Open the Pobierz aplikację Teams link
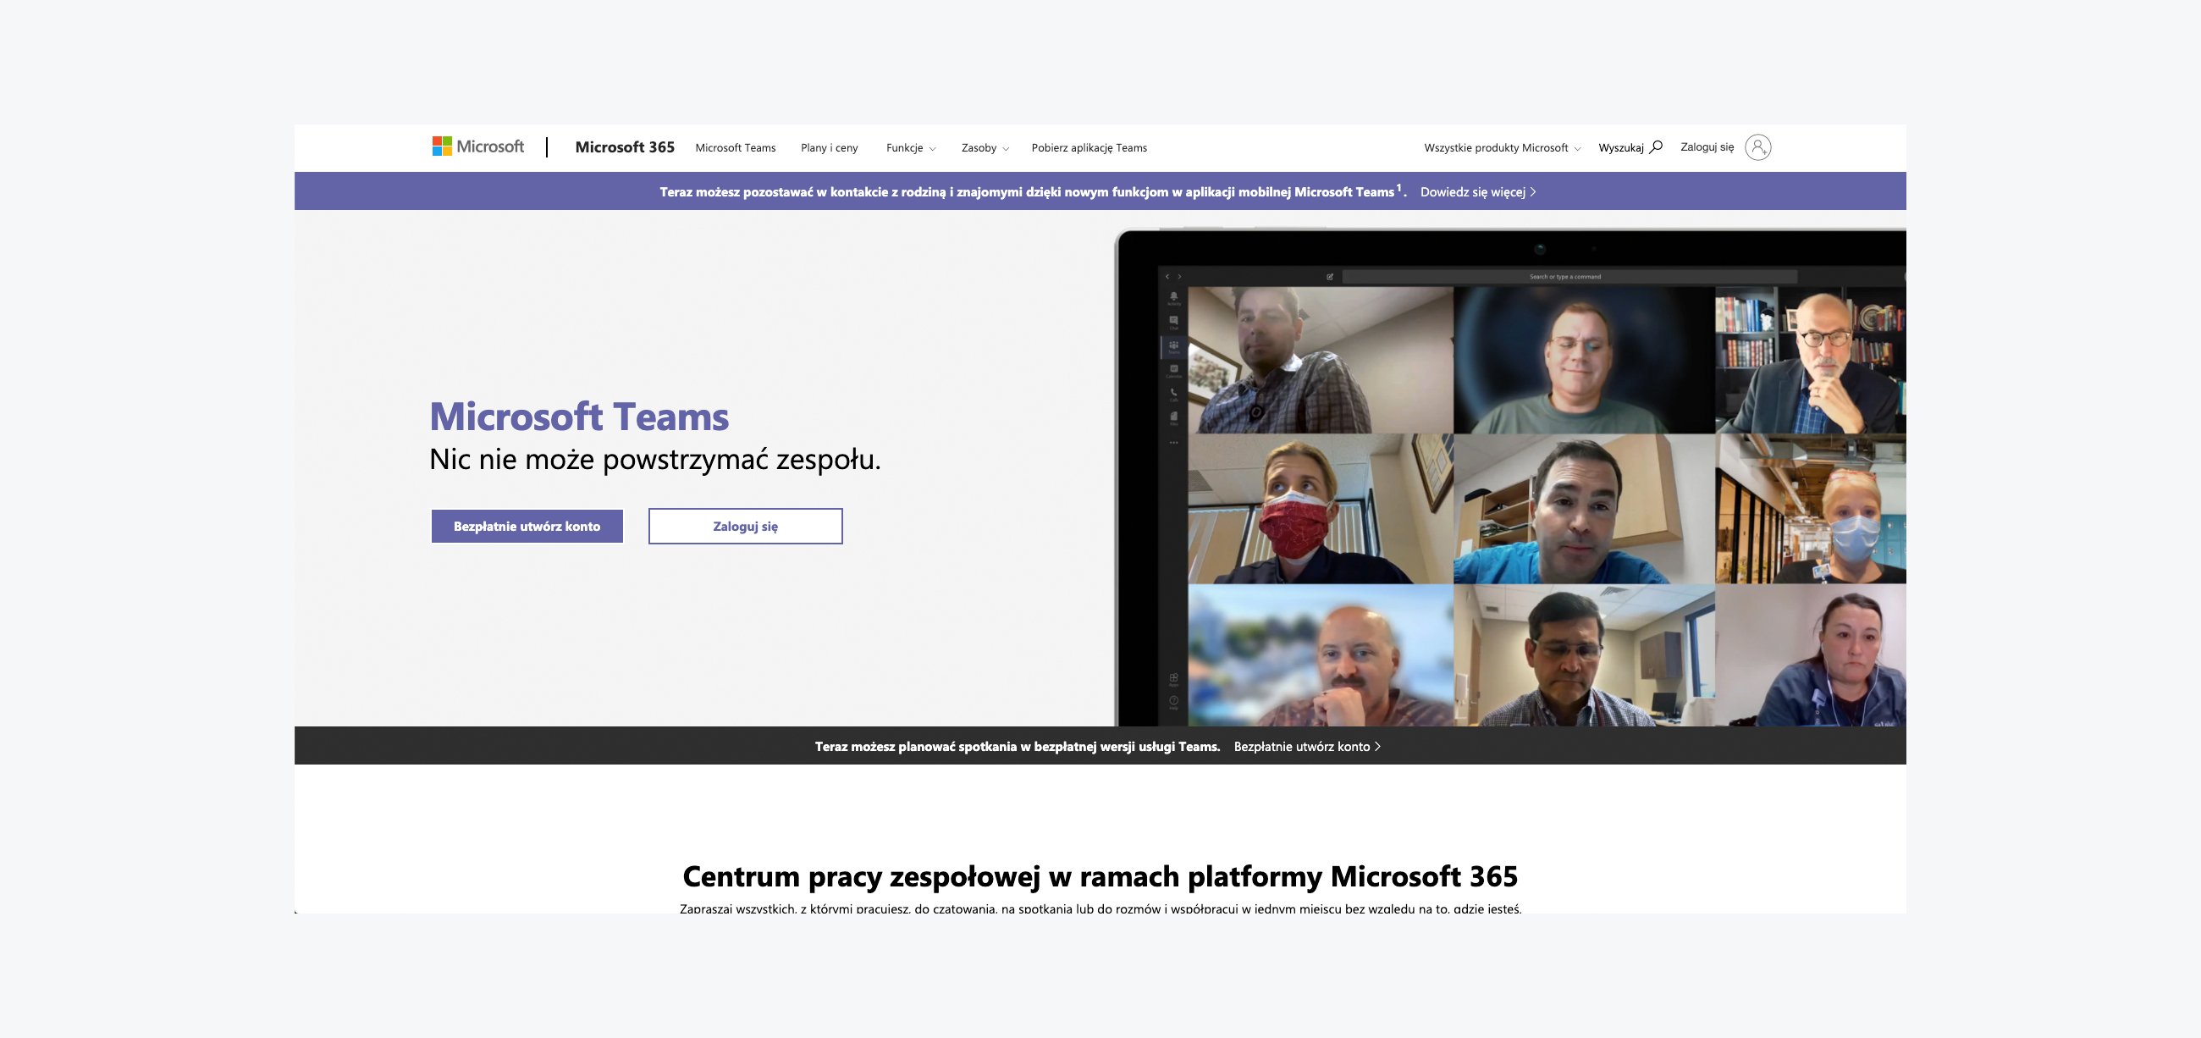The width and height of the screenshot is (2201, 1038). [x=1089, y=148]
